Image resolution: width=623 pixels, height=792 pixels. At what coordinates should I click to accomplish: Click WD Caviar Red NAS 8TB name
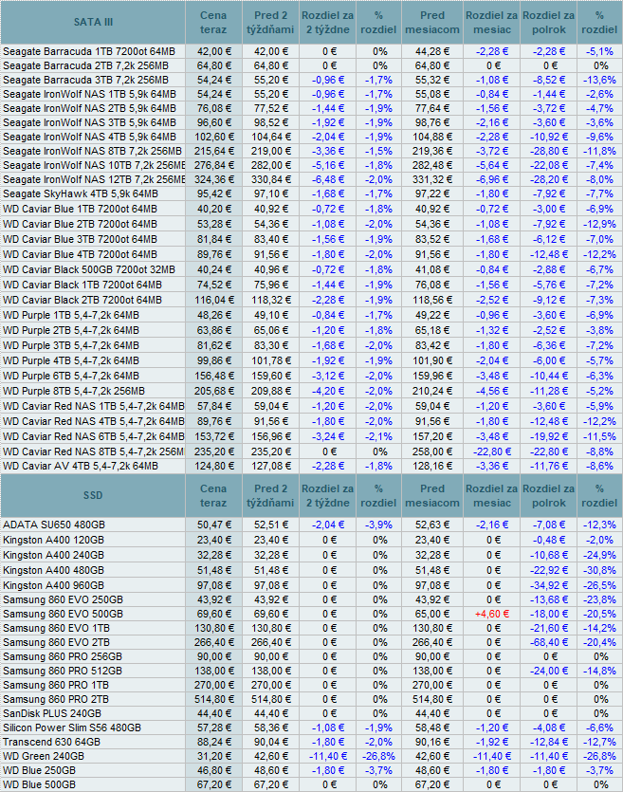[93, 451]
